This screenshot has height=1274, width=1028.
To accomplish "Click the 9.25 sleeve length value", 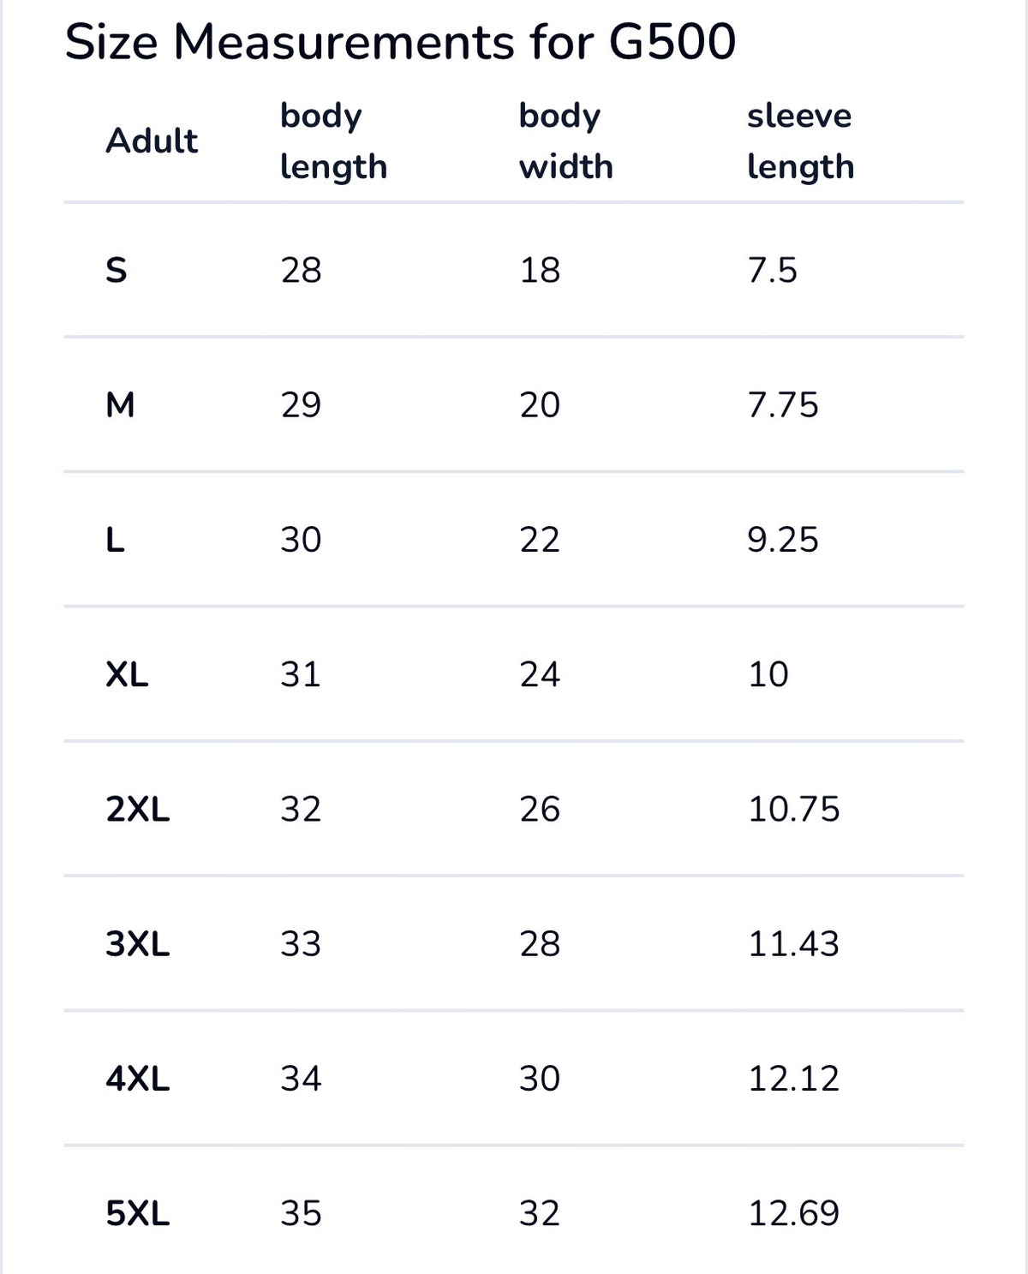I will point(783,540).
